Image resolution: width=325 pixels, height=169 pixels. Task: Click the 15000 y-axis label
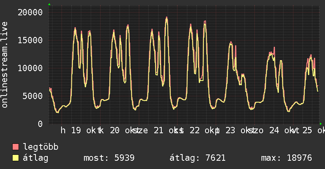click(x=30, y=40)
